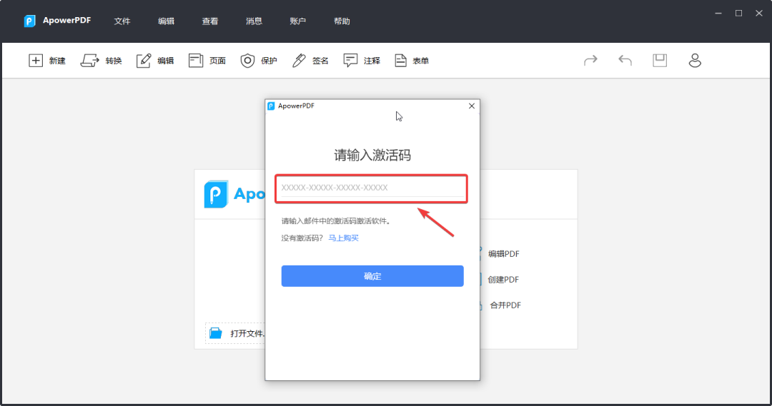Maximize the main ApowerPDF window
772x406 pixels.
(x=738, y=14)
